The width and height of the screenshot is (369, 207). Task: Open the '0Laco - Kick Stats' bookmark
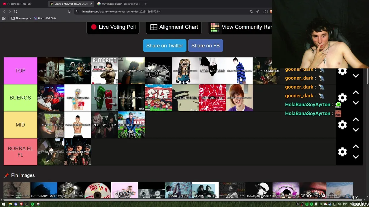coord(45,18)
